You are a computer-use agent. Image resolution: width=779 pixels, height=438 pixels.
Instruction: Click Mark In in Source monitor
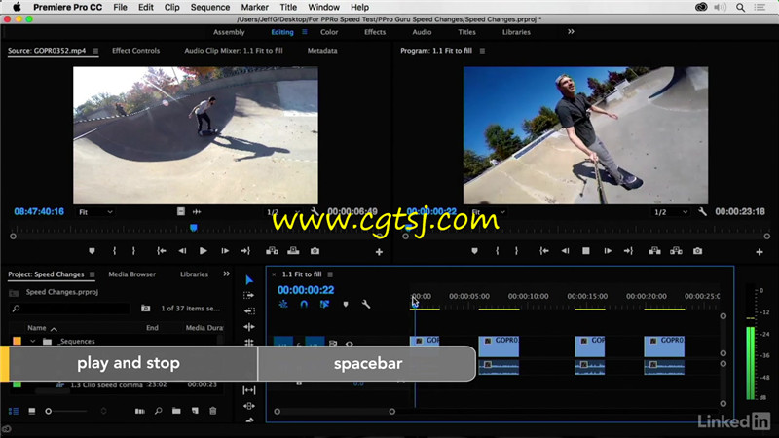[x=115, y=251]
